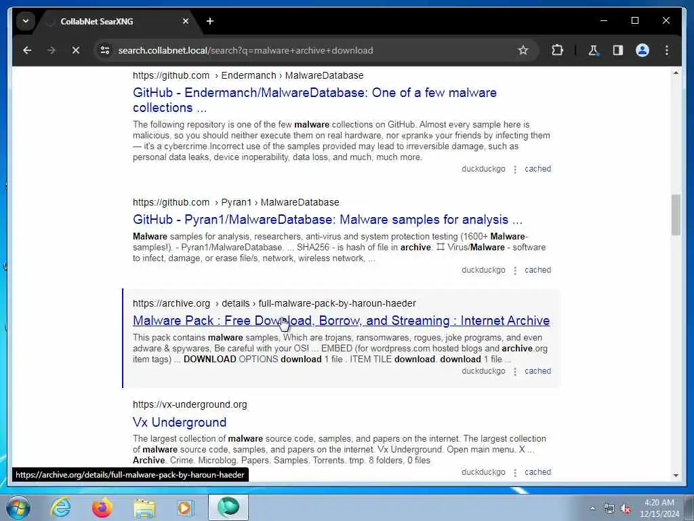Stop loading the page
The width and height of the screenshot is (694, 521).
(x=76, y=50)
